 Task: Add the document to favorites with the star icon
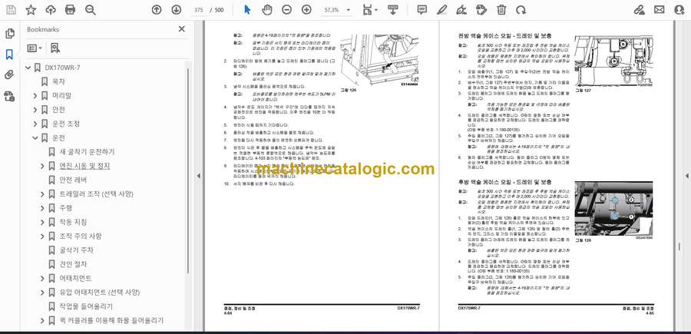[31, 10]
